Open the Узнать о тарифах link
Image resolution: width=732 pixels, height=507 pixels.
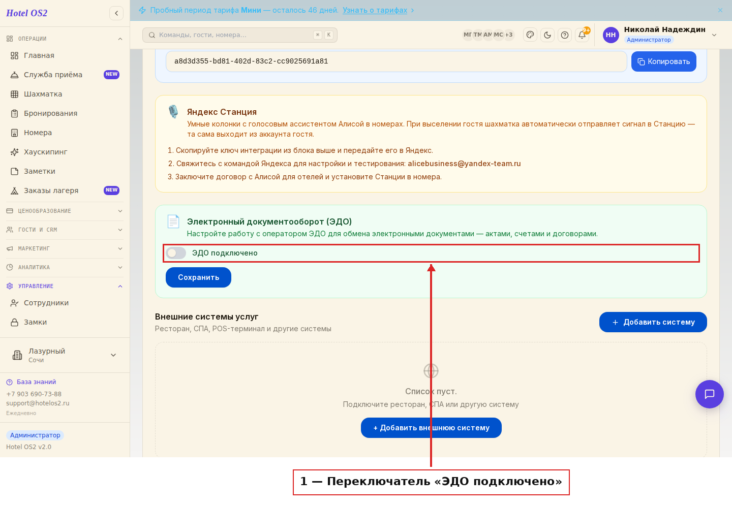point(375,10)
